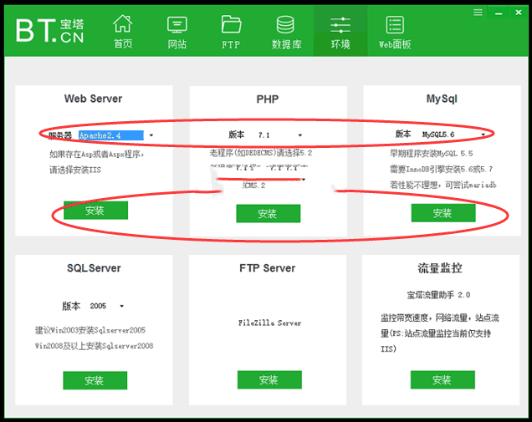Click the 老程序(如DEDECMS)请选择5.2 hint
This screenshot has height=422, width=532.
[x=261, y=153]
